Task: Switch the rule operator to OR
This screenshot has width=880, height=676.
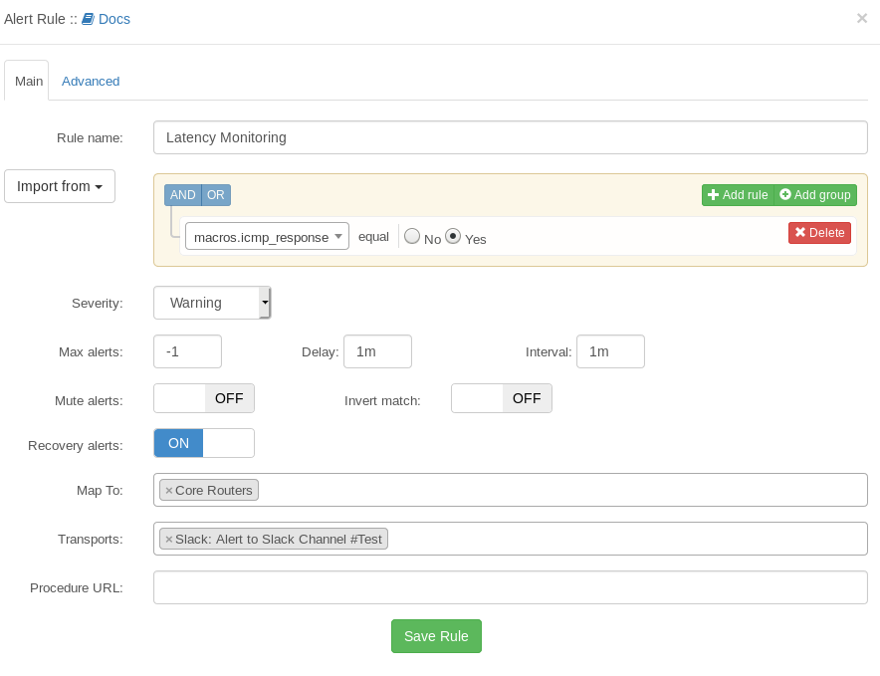Action: (x=218, y=195)
